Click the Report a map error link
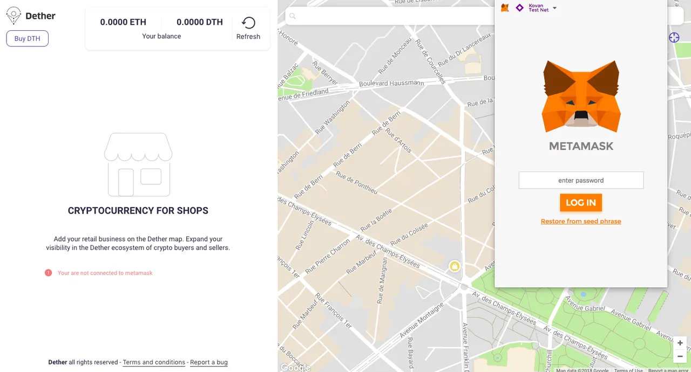Screen dimensions: 691x372 (x=668, y=370)
